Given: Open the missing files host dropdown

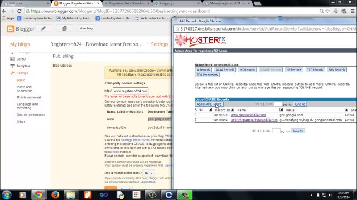Looking at the screenshot, I should pyautogui.click(x=149, y=173).
